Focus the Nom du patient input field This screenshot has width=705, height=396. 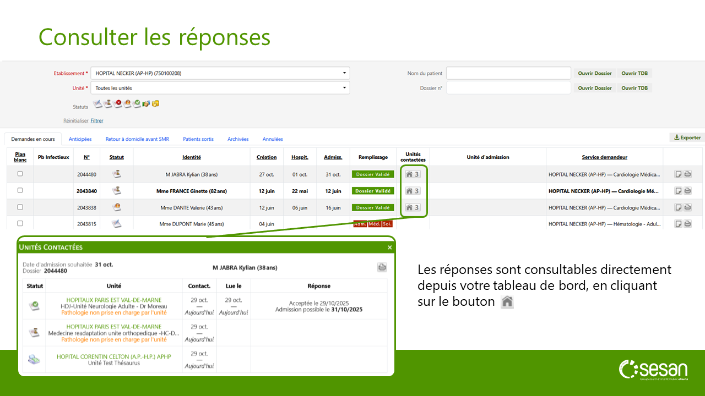point(508,73)
